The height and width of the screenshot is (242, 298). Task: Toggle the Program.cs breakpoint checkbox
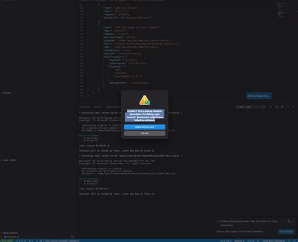tap(5, 237)
